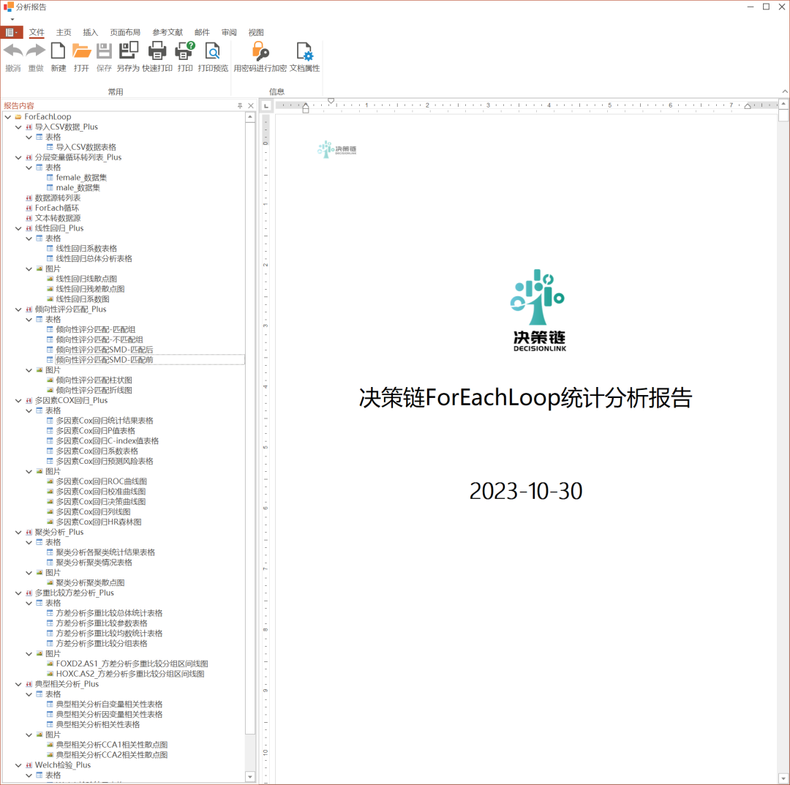Collapse the 分层变量循环转列表_Plus node
This screenshot has height=785, width=790.
[18, 157]
